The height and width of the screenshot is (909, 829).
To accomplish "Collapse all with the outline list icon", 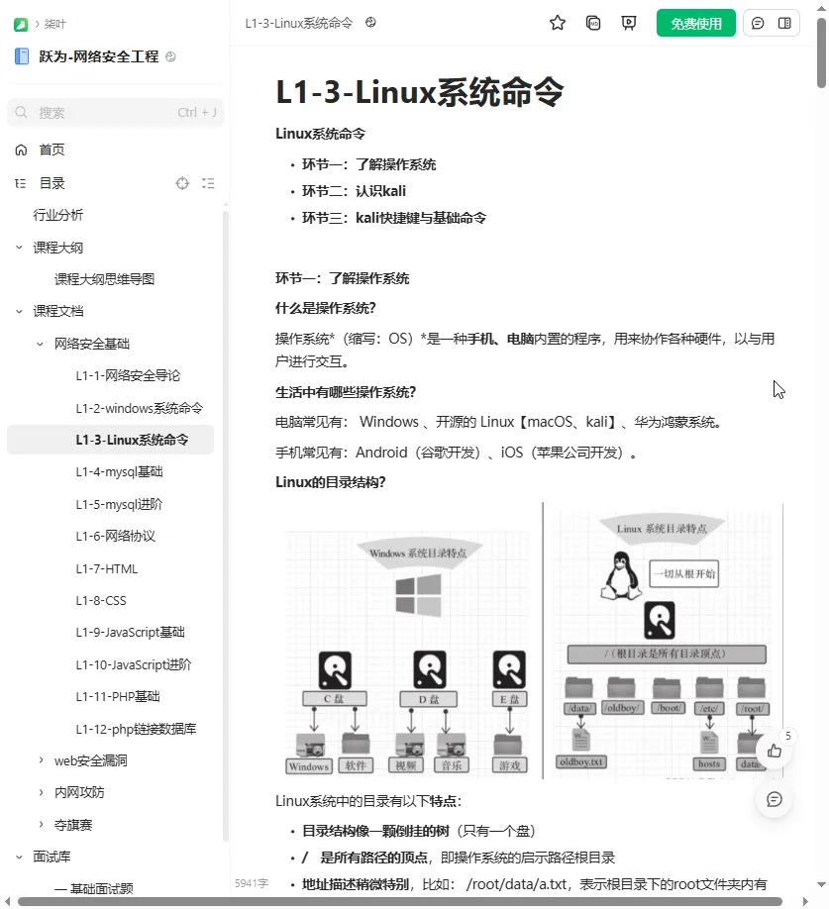I will coord(208,183).
